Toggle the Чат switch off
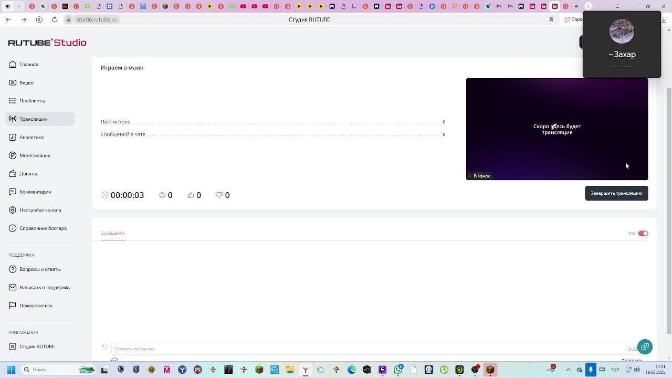672x378 pixels. click(x=643, y=233)
